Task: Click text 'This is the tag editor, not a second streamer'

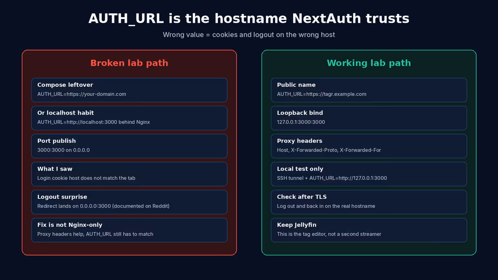Action: click(x=329, y=234)
